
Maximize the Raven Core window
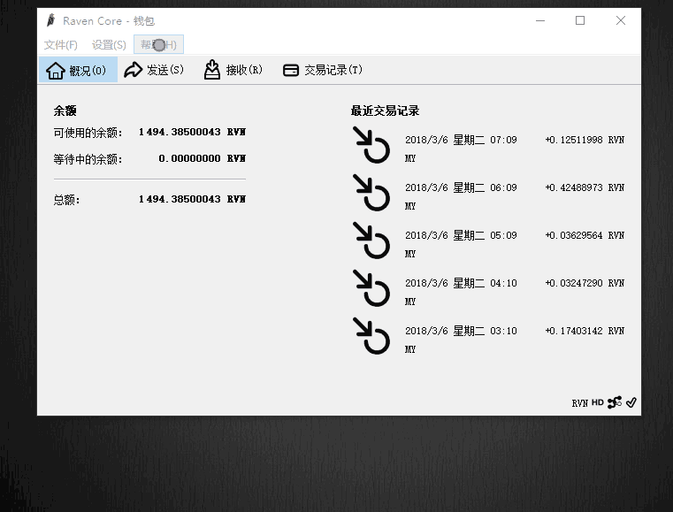[580, 20]
